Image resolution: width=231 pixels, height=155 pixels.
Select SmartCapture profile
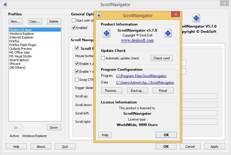point(35,60)
